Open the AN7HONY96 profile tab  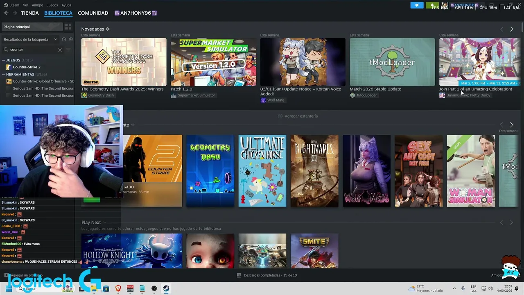coord(136,13)
